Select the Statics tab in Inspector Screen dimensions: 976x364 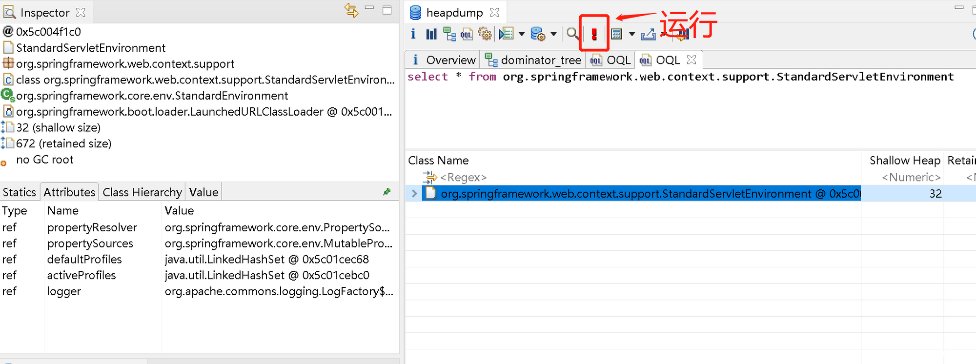20,192
